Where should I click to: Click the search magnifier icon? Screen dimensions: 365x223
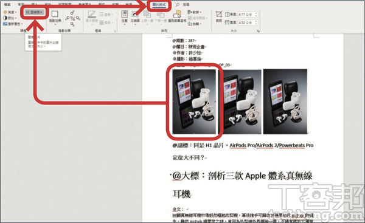coord(178,4)
